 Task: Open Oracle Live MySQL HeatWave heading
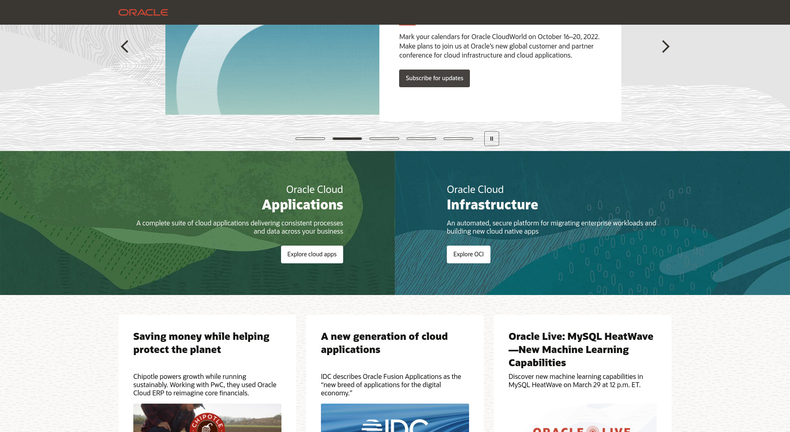pyautogui.click(x=581, y=349)
